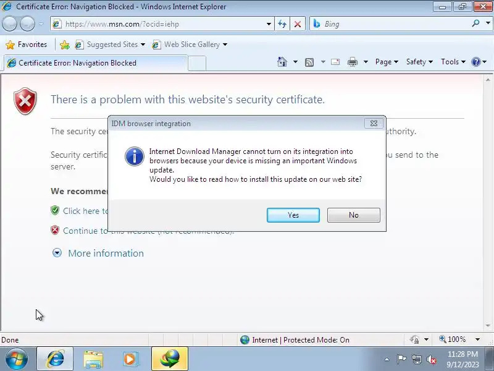
Task: Click the Back navigation button
Action: pyautogui.click(x=9, y=23)
